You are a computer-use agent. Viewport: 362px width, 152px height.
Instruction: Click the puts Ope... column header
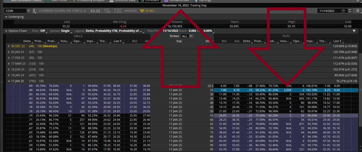coord(297,41)
